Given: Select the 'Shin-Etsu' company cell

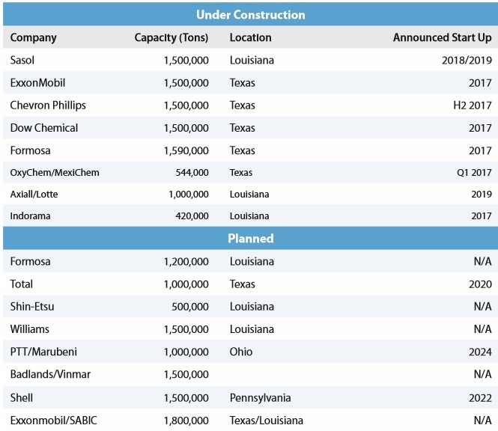Looking at the screenshot, I should tap(32, 307).
